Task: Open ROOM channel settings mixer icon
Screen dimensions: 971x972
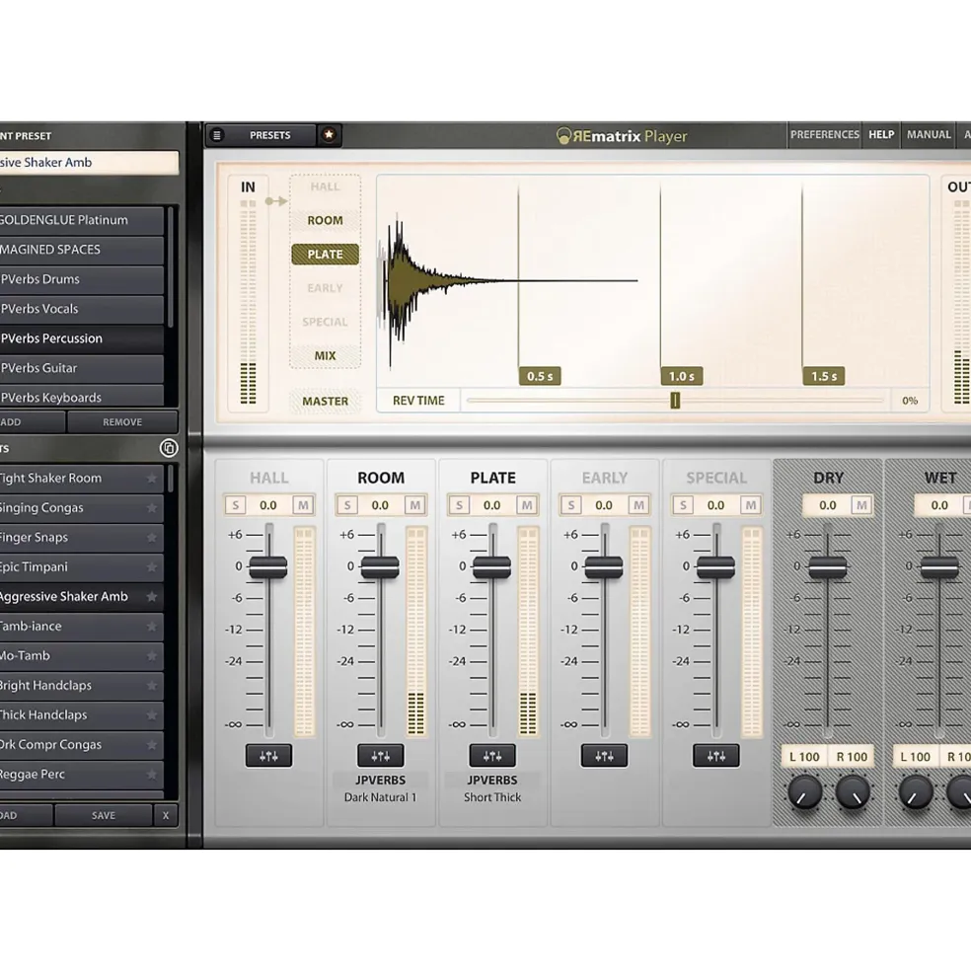Action: pos(380,756)
